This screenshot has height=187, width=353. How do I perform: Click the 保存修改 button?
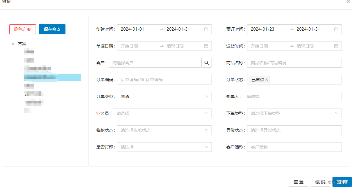point(52,29)
